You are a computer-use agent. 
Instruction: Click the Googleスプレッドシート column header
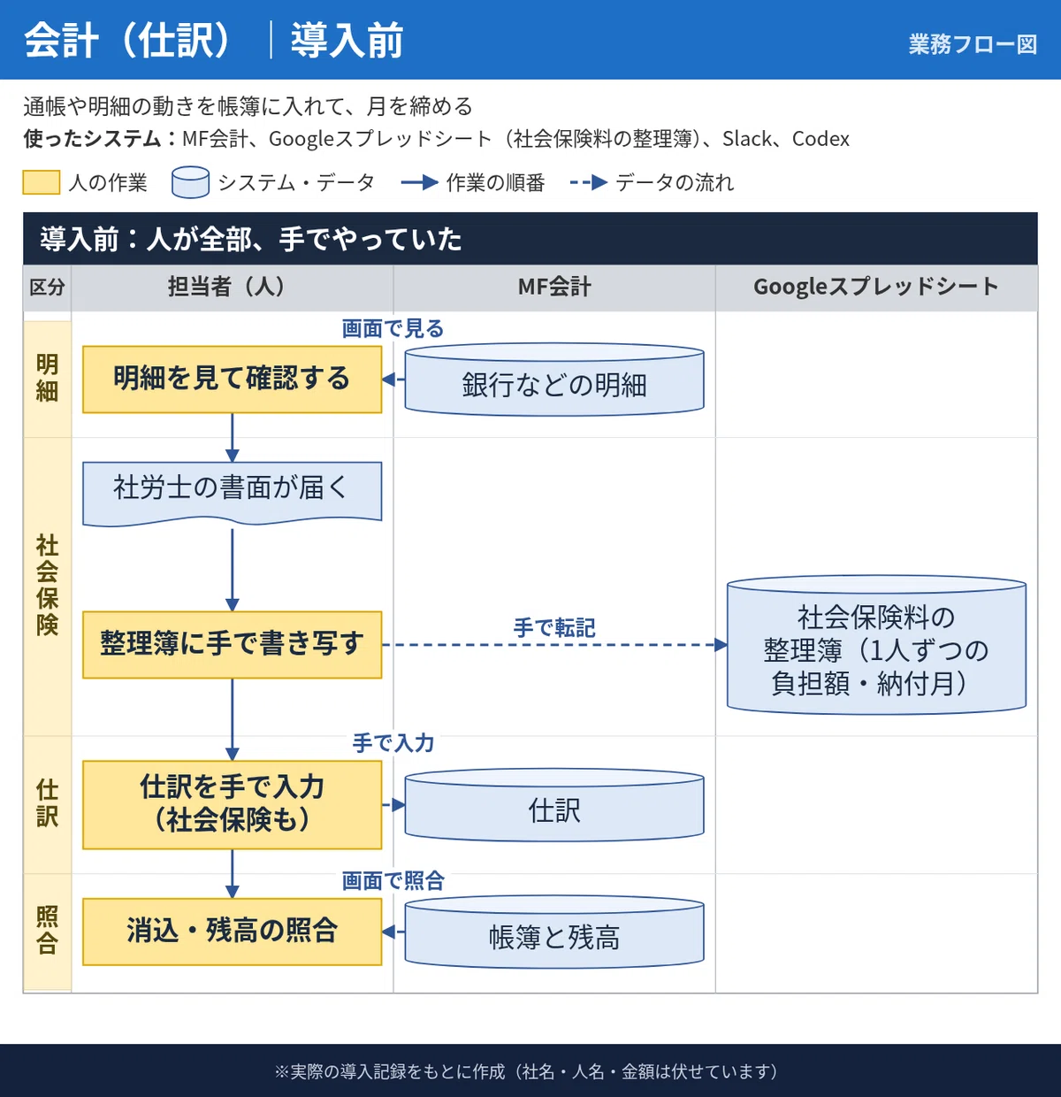pos(876,288)
